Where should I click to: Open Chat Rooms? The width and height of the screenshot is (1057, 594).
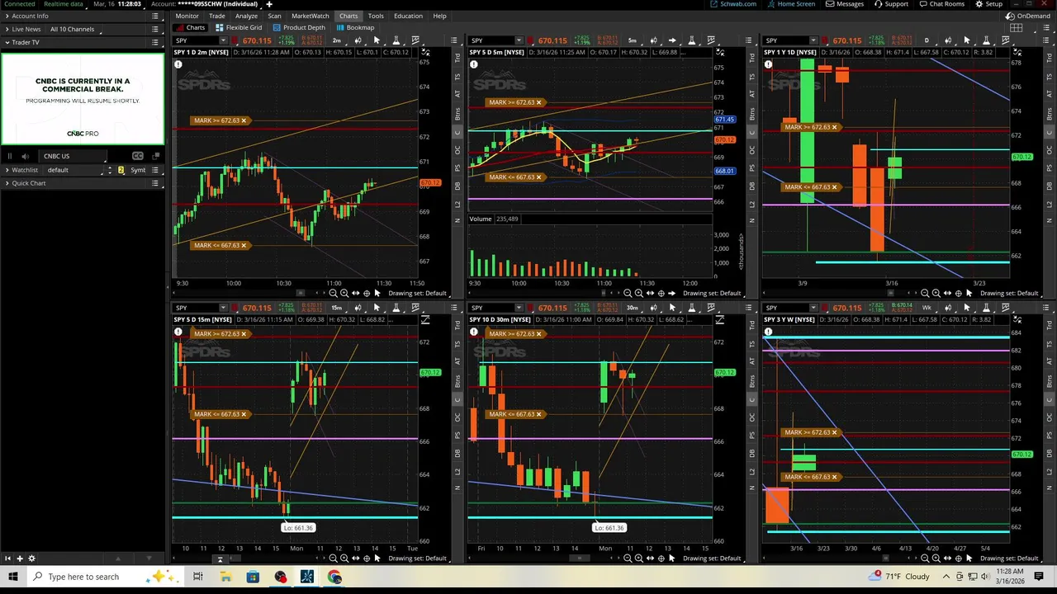[941, 4]
